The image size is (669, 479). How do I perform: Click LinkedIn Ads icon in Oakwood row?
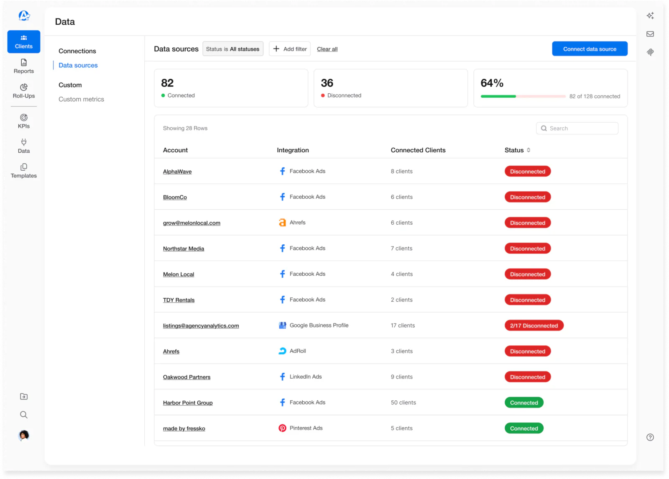click(283, 377)
